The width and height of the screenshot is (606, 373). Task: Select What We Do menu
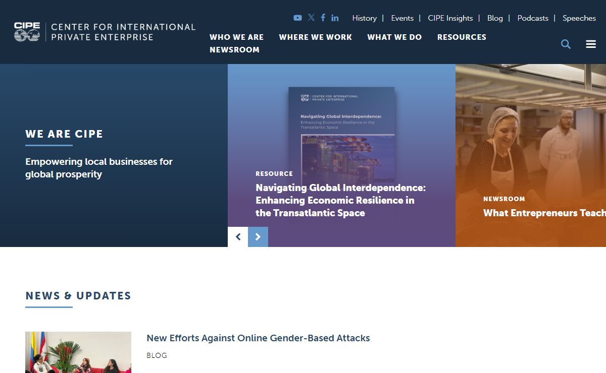394,37
